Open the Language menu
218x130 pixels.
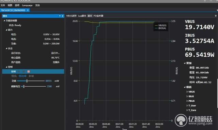point(27,5)
